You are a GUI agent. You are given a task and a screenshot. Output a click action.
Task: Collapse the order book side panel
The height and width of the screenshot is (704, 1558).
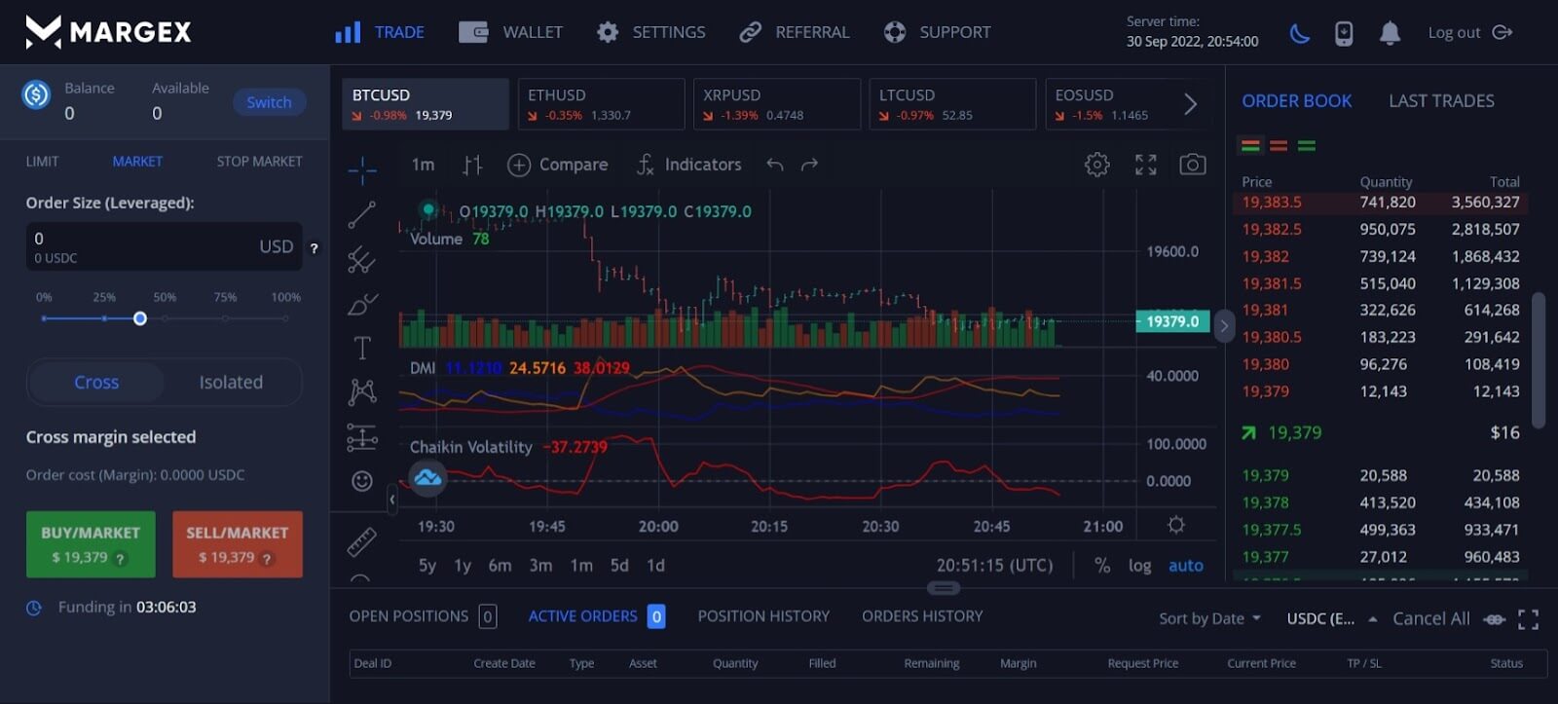tap(1224, 326)
